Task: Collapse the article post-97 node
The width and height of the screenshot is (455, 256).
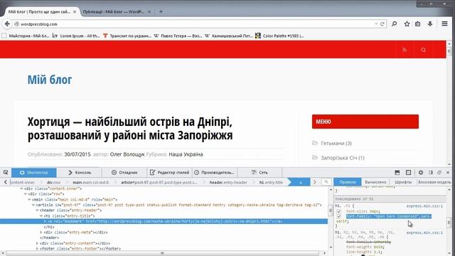Action: click(33, 205)
